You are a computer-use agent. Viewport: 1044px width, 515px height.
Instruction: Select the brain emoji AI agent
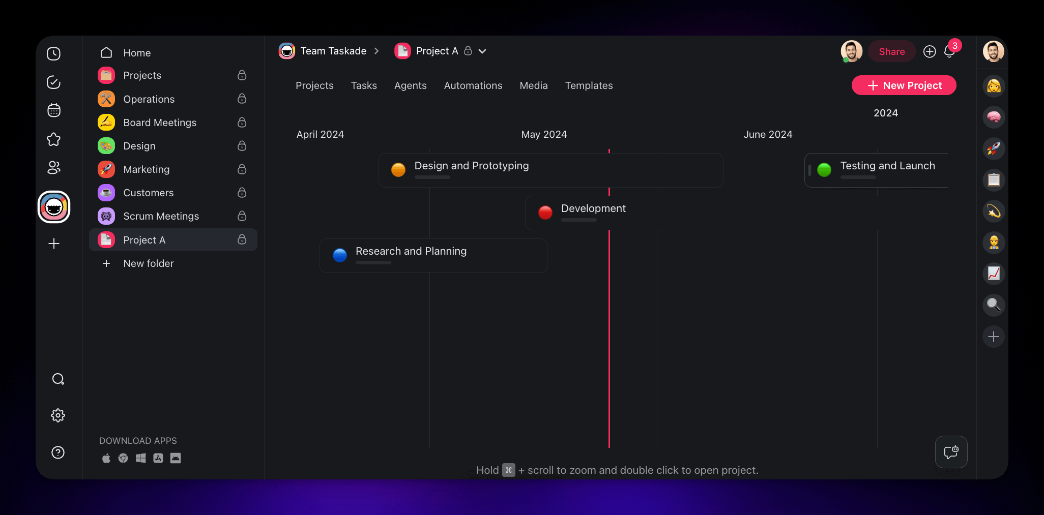tap(993, 117)
